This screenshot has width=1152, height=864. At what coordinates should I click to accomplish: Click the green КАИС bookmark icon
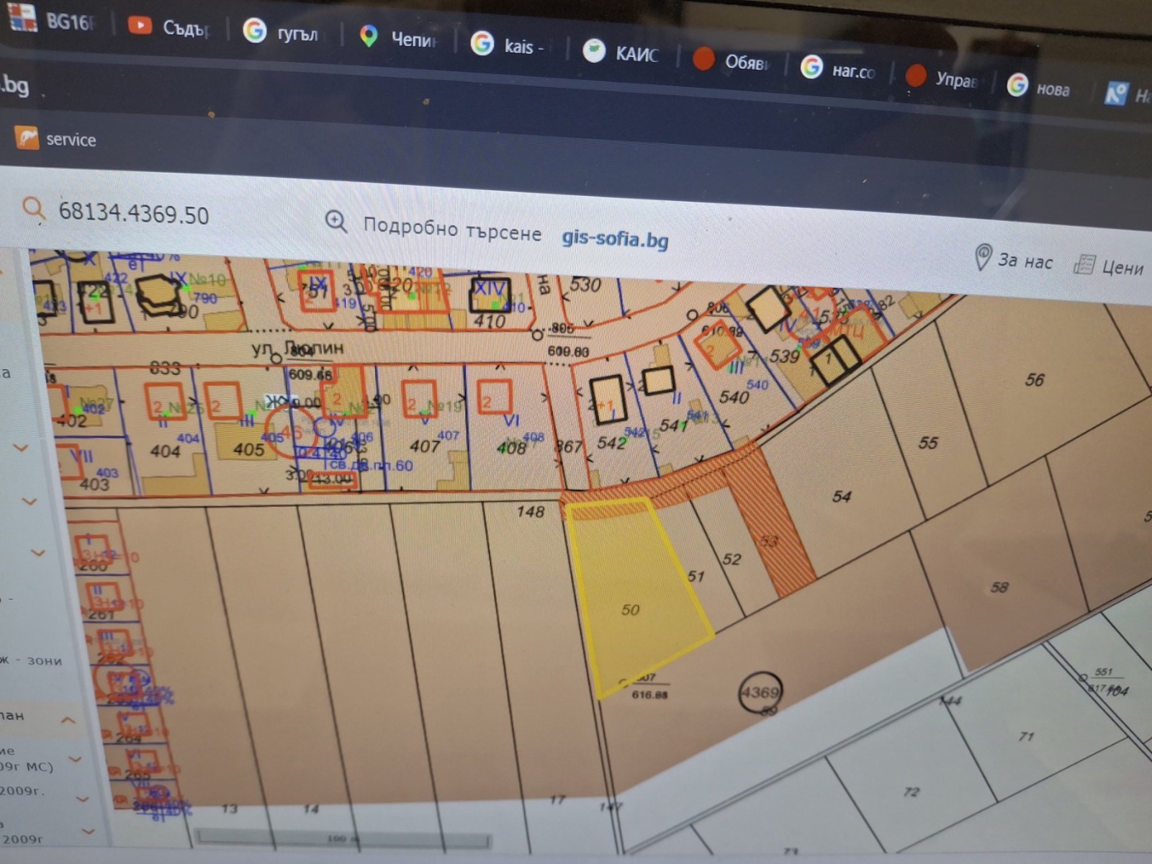point(595,51)
